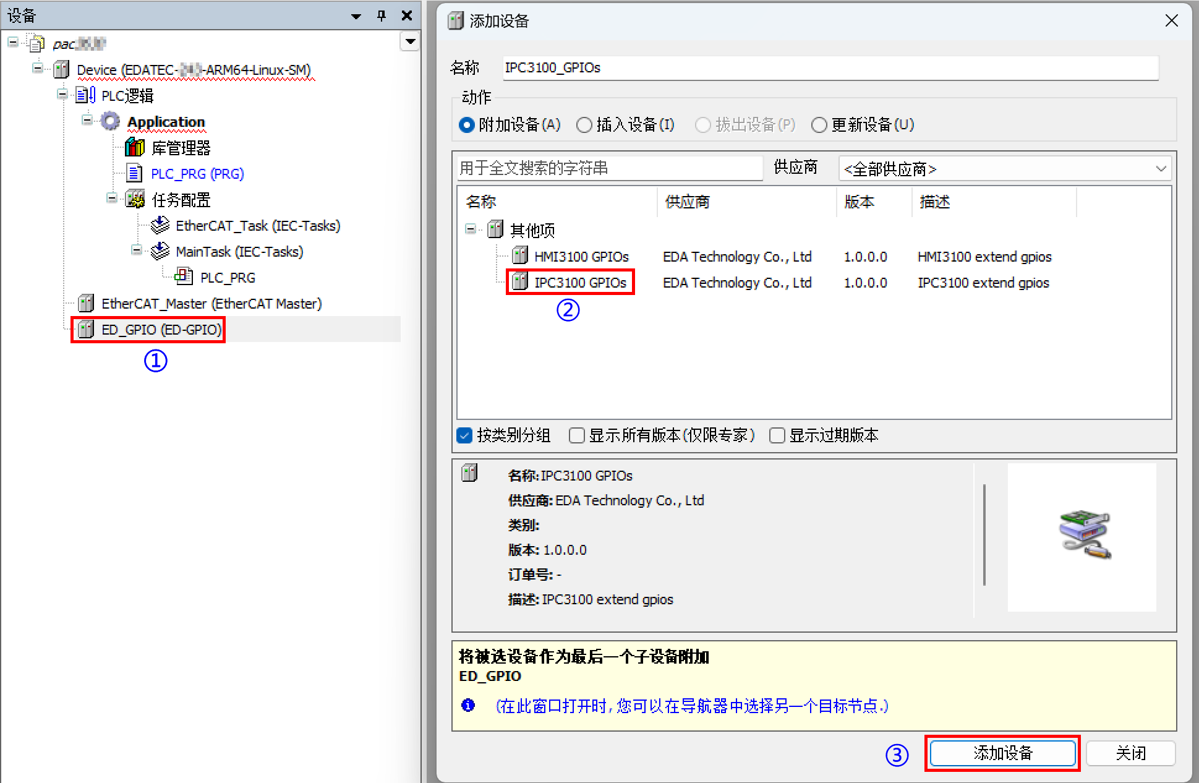Click the 添加设备 button
Viewport: 1199px width, 783px height.
pos(1002,753)
